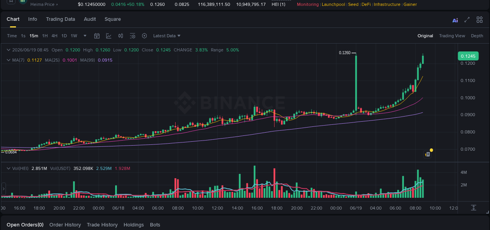Switch to the Order History tab
This screenshot has height=230, width=490.
[65, 225]
